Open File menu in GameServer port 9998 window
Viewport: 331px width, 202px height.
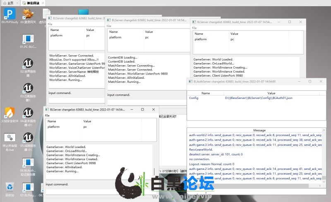coord(47,115)
